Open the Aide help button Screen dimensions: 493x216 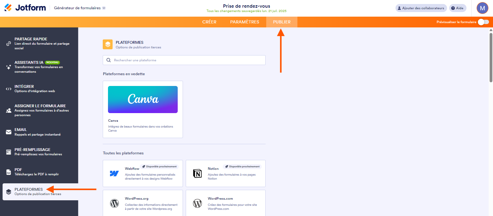458,8
